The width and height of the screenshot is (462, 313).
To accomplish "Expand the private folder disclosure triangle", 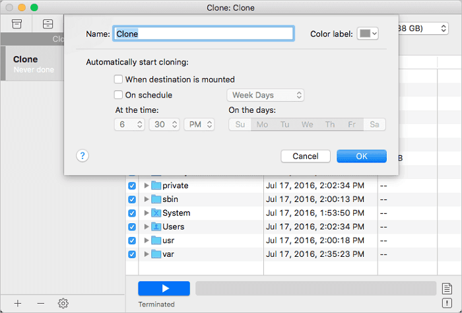I will (147, 186).
